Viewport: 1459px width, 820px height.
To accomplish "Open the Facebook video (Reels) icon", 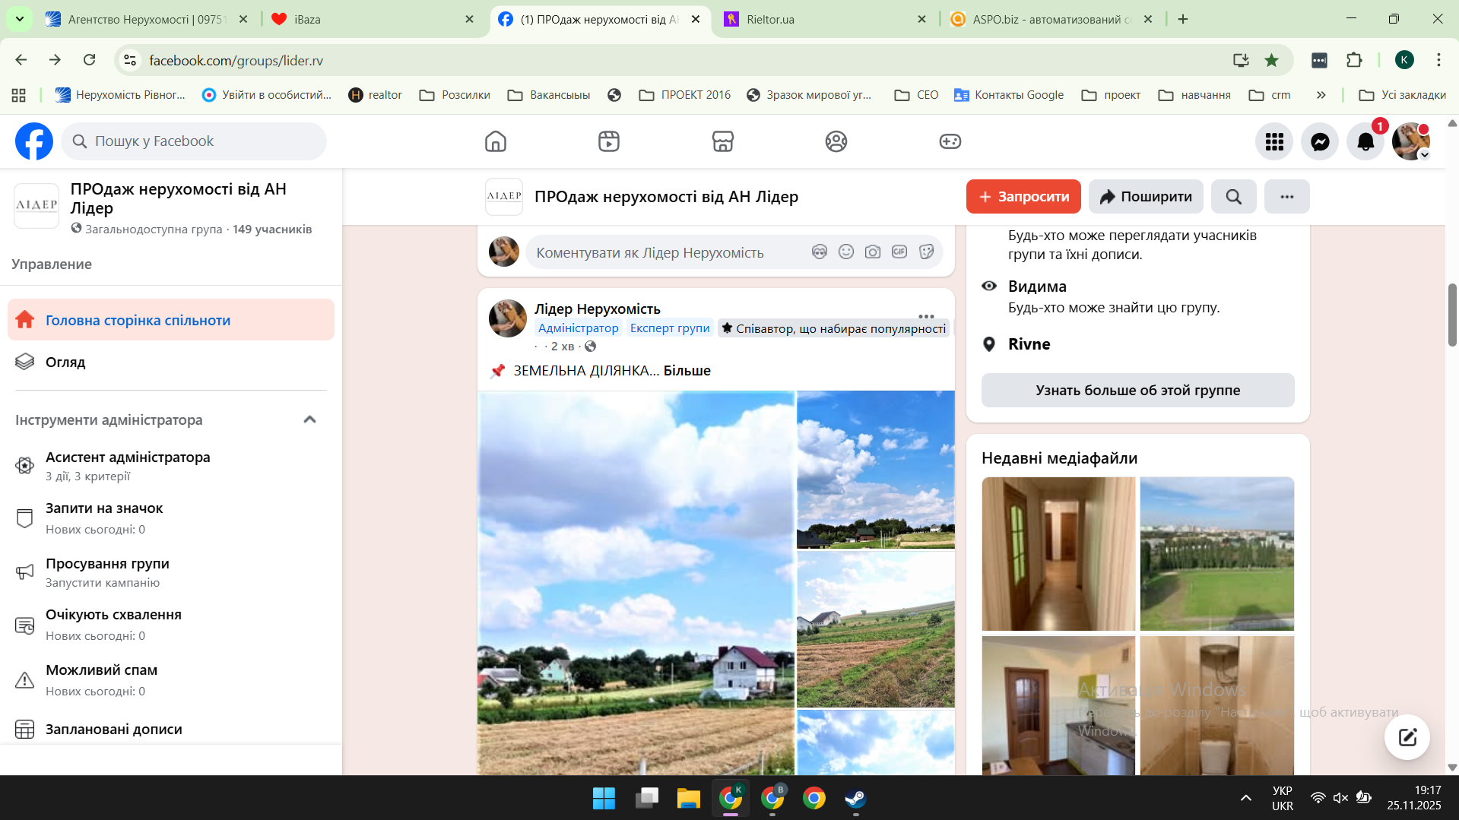I will pyautogui.click(x=608, y=141).
